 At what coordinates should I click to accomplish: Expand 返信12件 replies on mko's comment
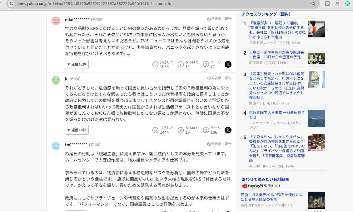tap(77, 64)
